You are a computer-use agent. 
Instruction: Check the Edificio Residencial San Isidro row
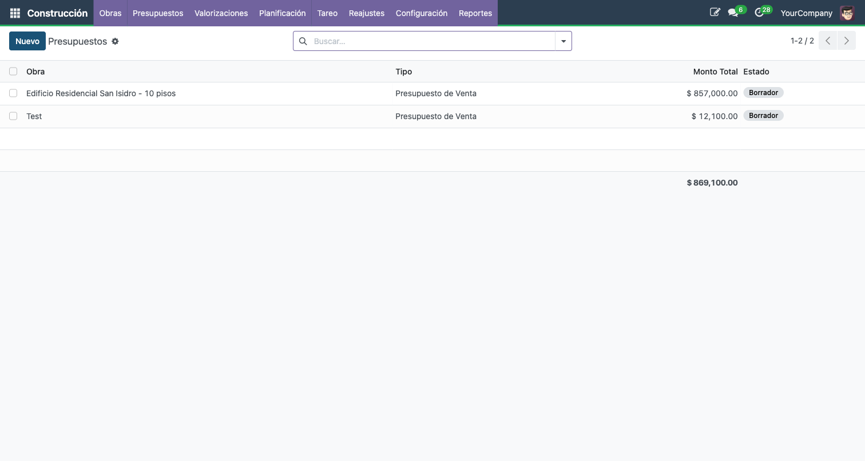13,93
